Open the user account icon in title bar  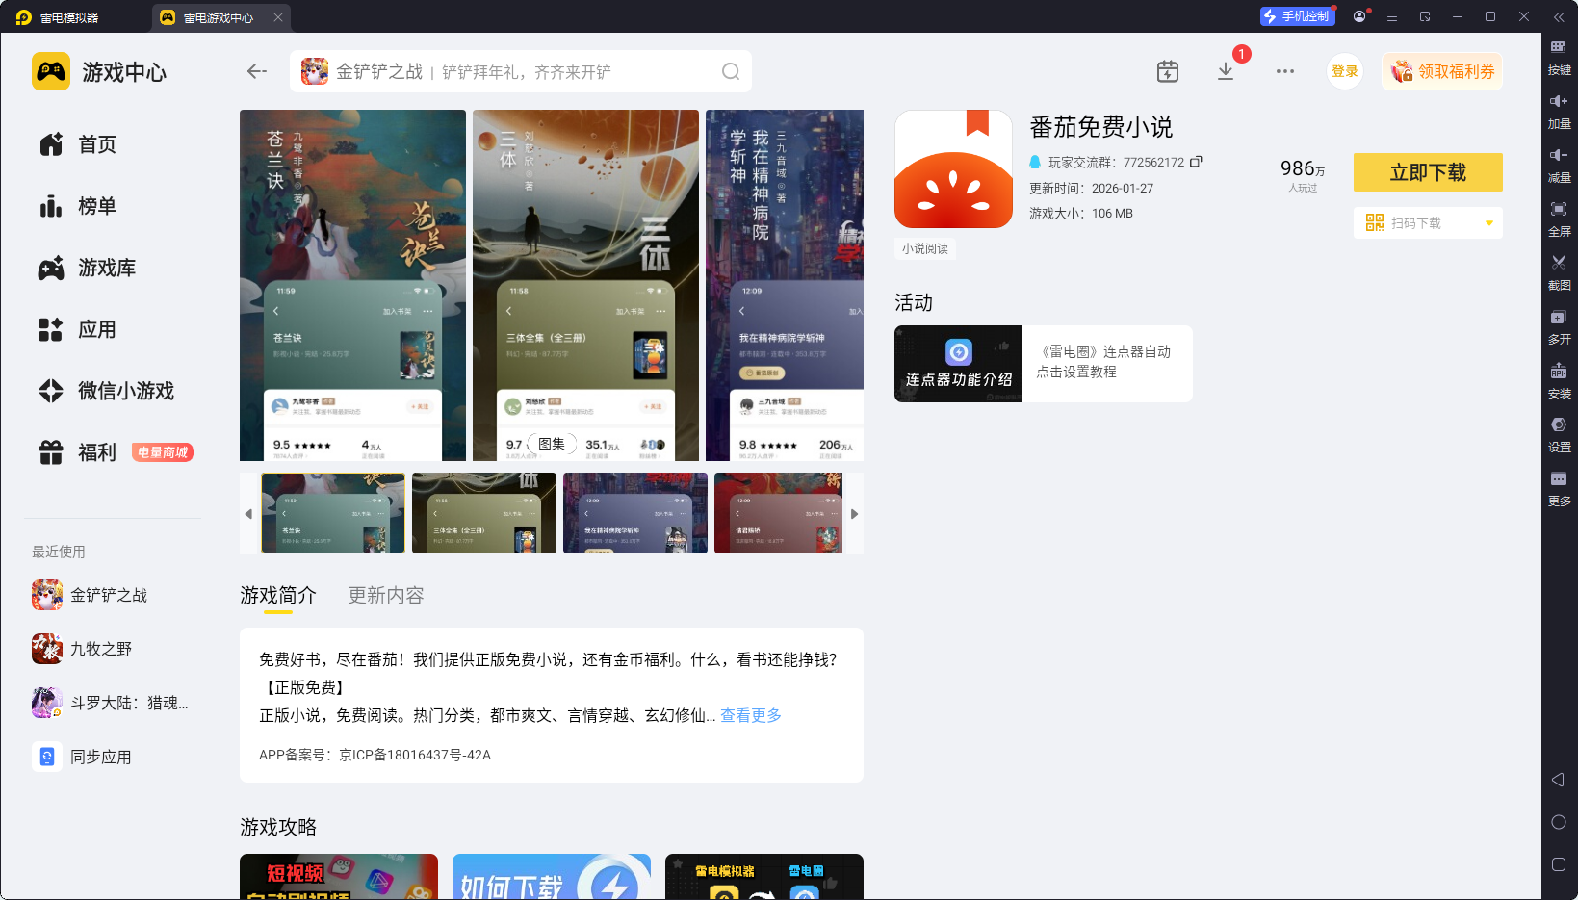[1359, 16]
